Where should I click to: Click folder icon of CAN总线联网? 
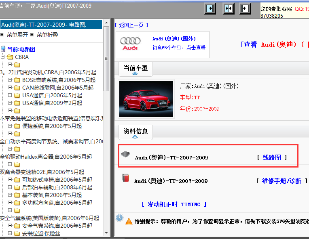pos(17,88)
